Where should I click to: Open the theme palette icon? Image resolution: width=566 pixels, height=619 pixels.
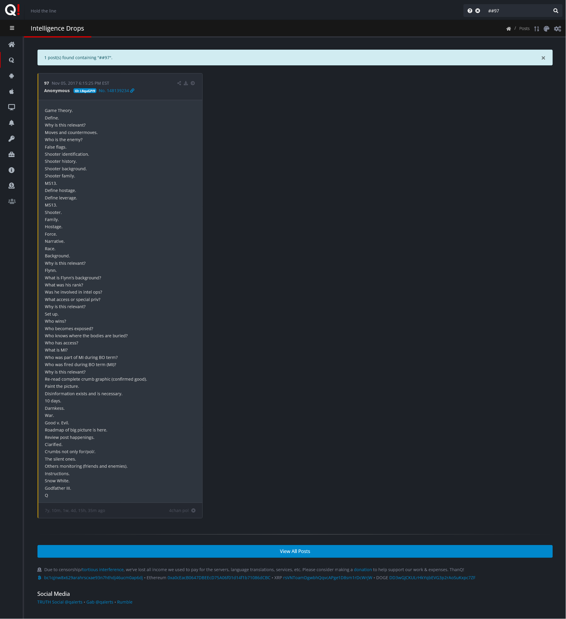(547, 29)
